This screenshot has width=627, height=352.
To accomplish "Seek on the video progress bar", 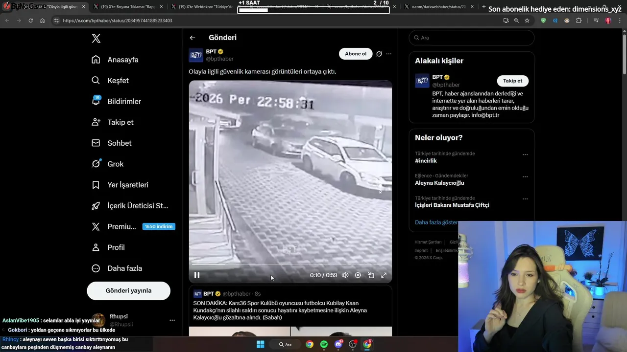I will [290, 264].
